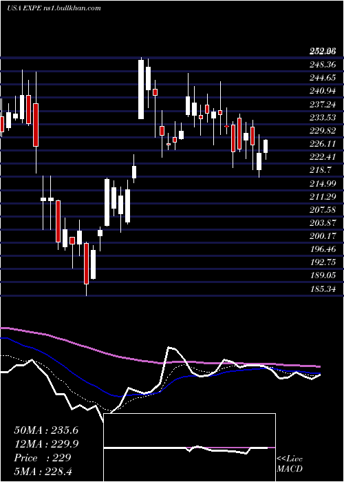This screenshot has height=482, width=344.
Task: Click the 233.53 price axis label
Action: pyautogui.click(x=322, y=118)
